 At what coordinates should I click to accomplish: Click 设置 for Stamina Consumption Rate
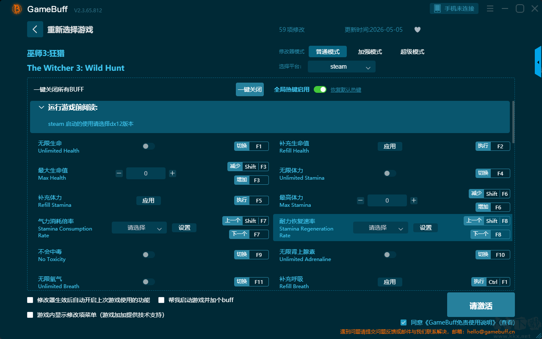184,228
